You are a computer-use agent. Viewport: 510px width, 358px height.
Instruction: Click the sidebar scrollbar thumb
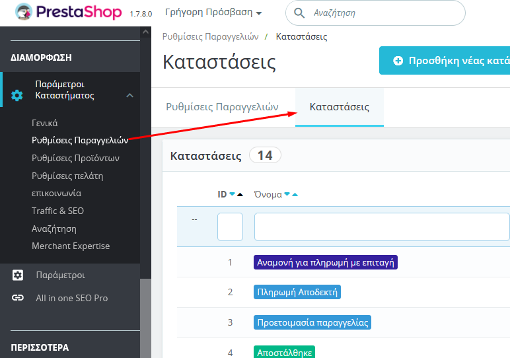[x=145, y=318]
